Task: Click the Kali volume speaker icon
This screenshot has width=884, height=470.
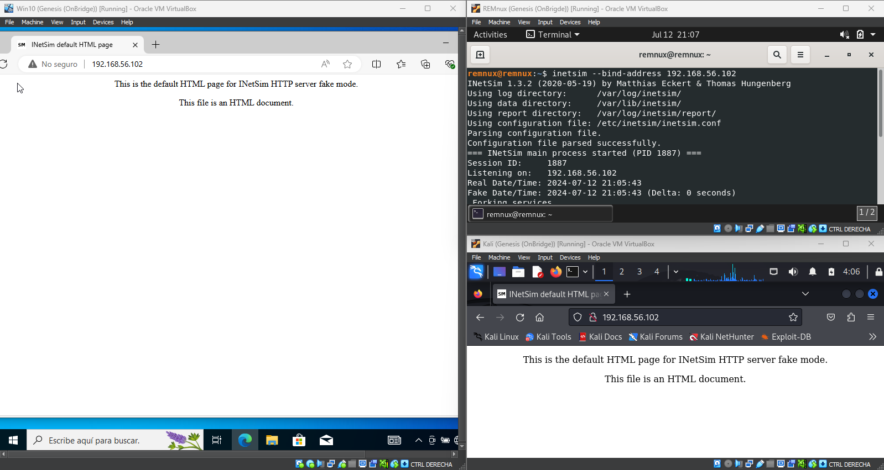Action: click(x=793, y=272)
